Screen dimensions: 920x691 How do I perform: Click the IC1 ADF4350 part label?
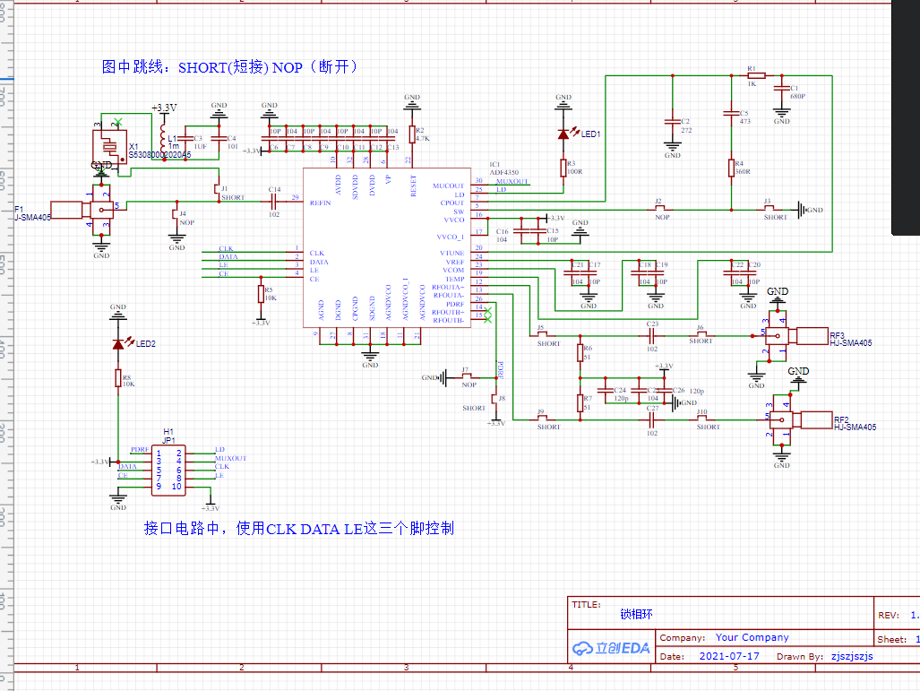[504, 168]
